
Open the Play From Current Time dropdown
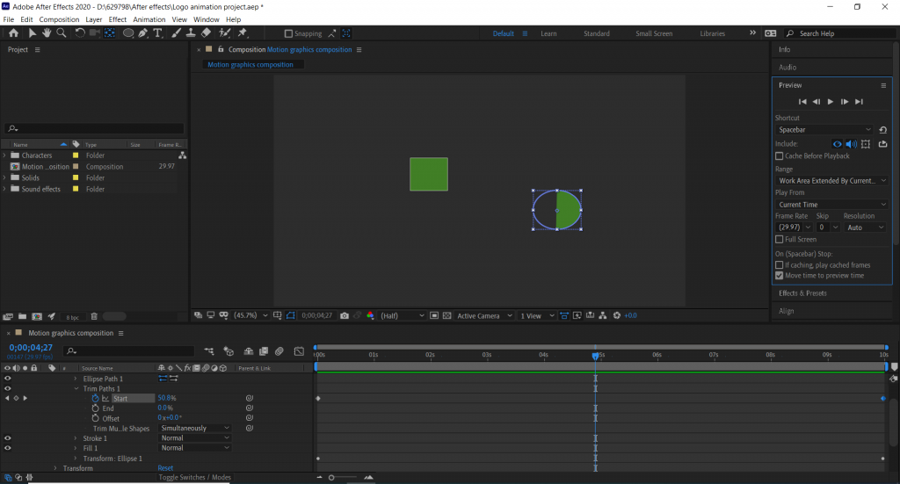(831, 205)
